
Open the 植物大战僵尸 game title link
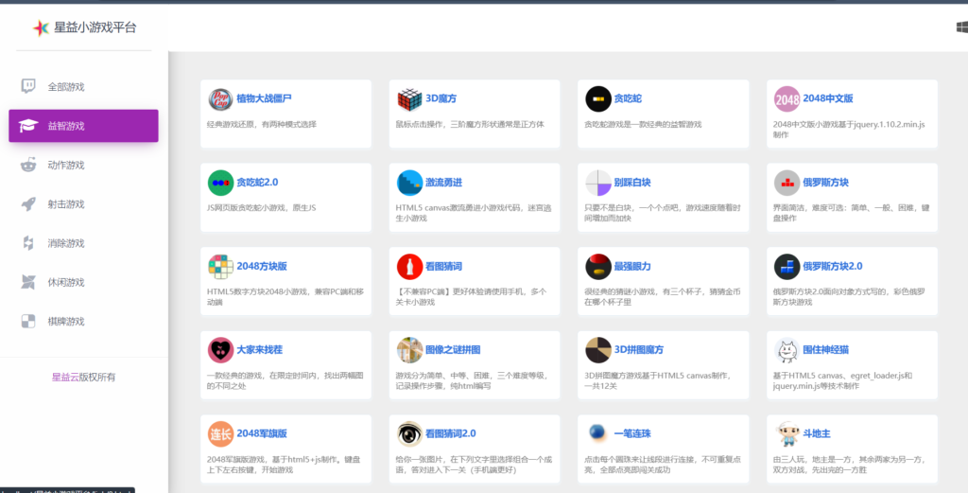[265, 98]
